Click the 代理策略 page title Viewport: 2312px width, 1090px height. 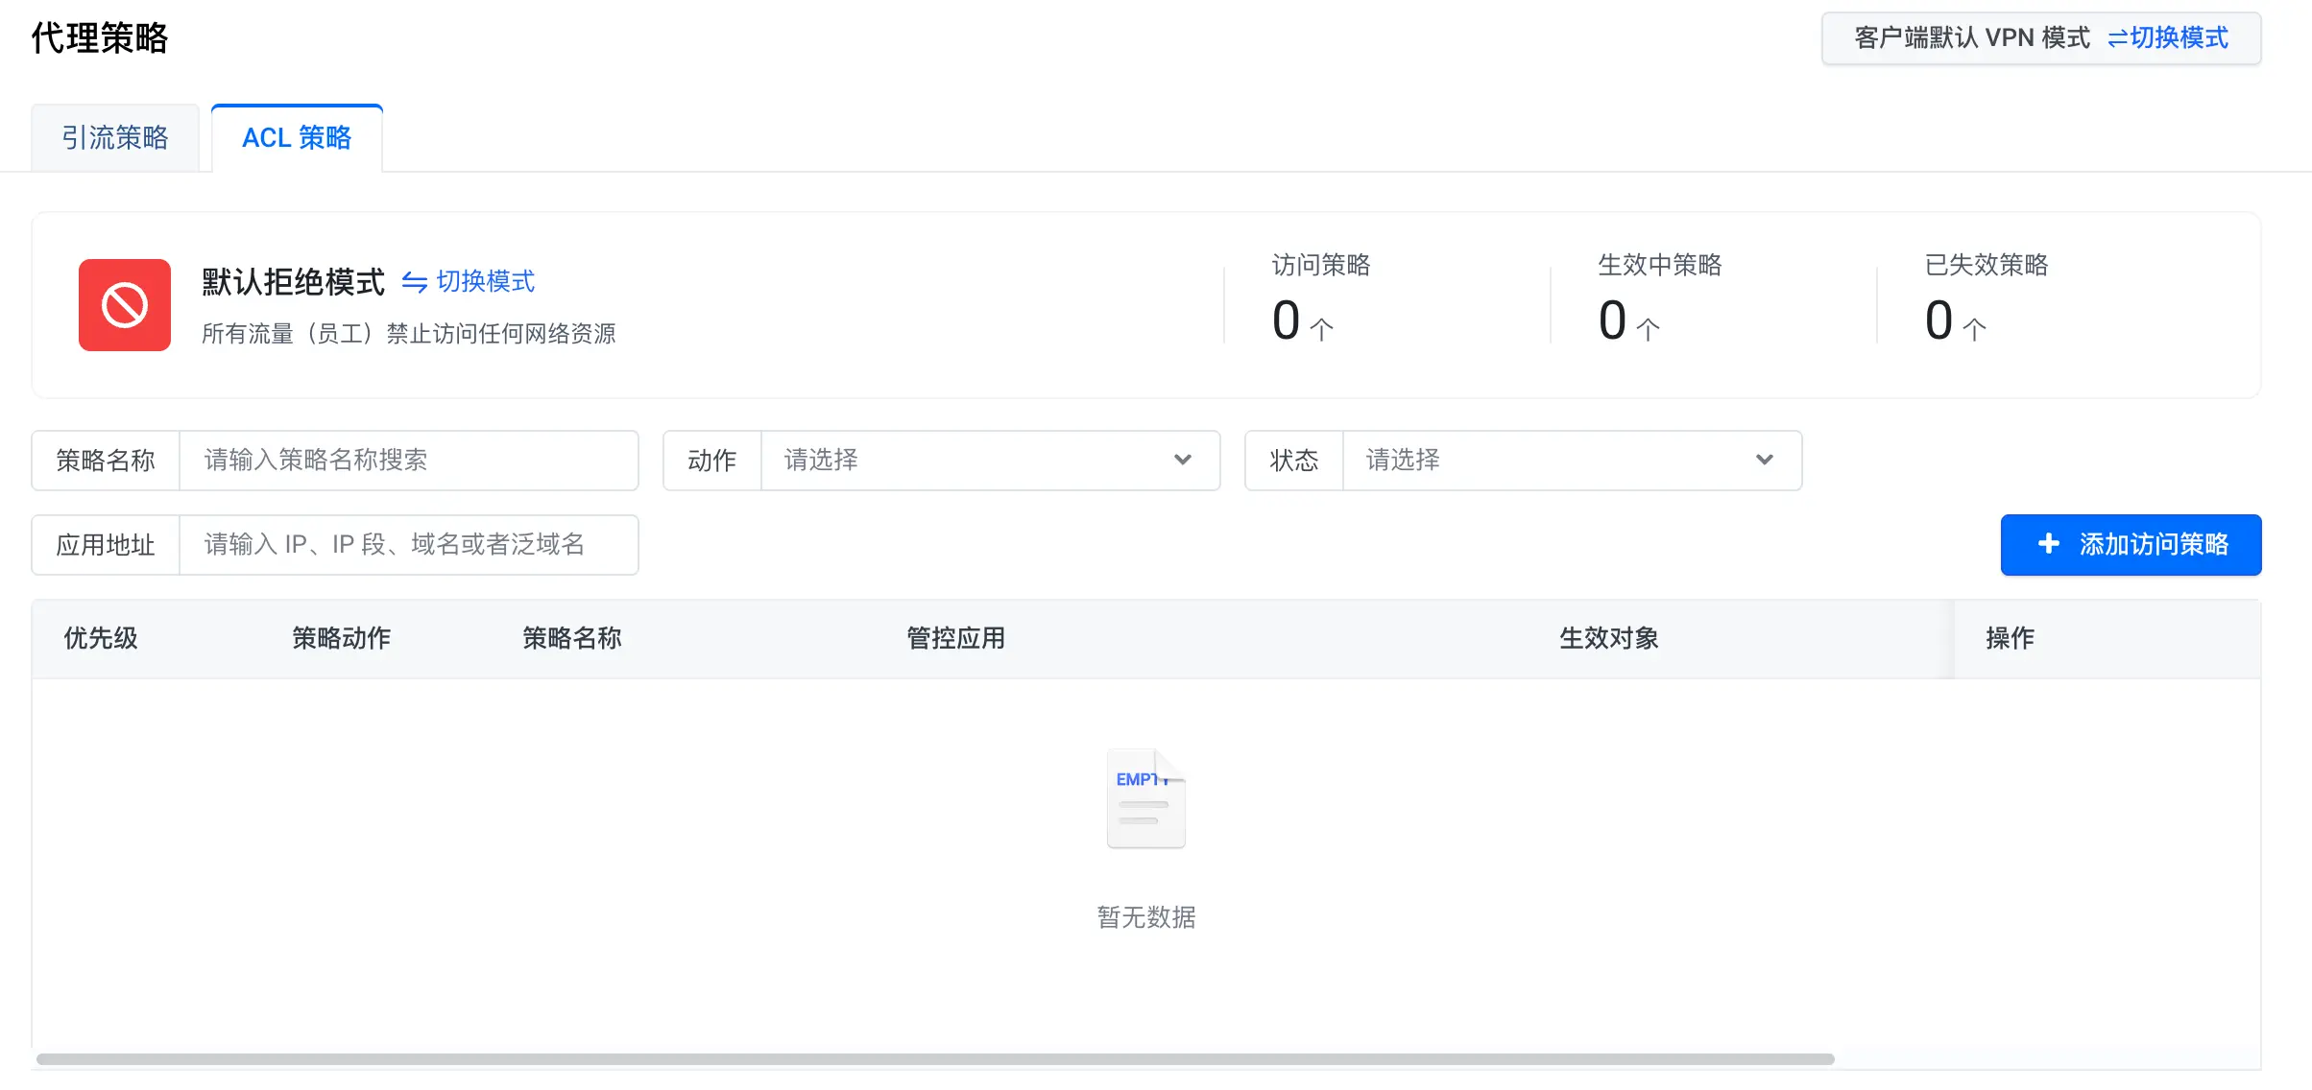coord(100,38)
